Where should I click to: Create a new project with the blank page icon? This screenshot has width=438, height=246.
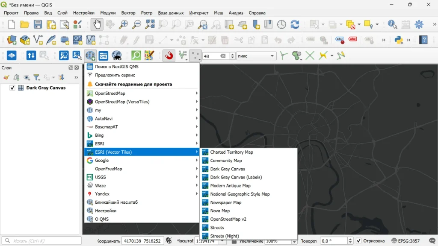(x=12, y=24)
